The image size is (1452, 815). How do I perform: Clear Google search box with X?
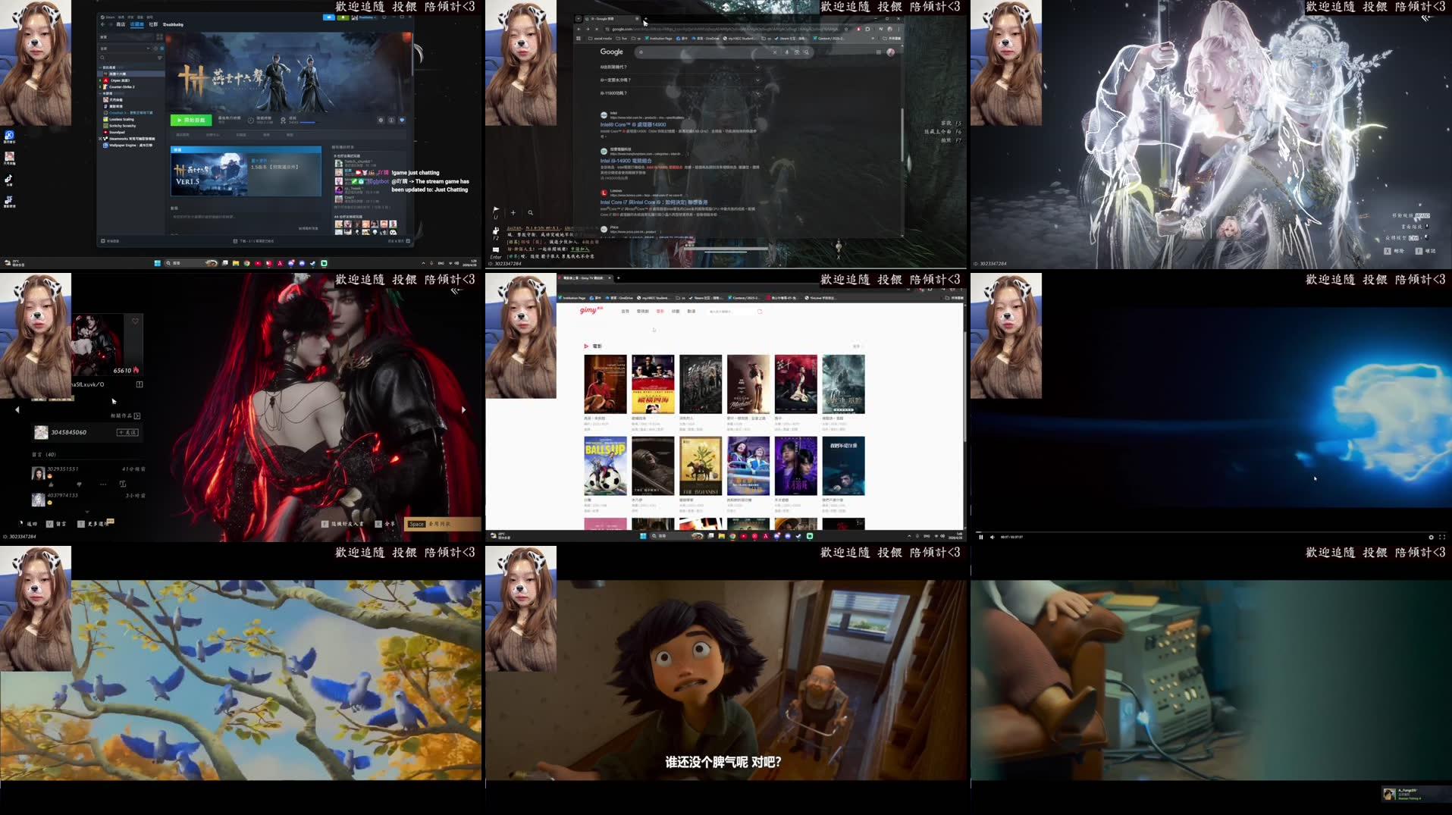pyautogui.click(x=774, y=52)
